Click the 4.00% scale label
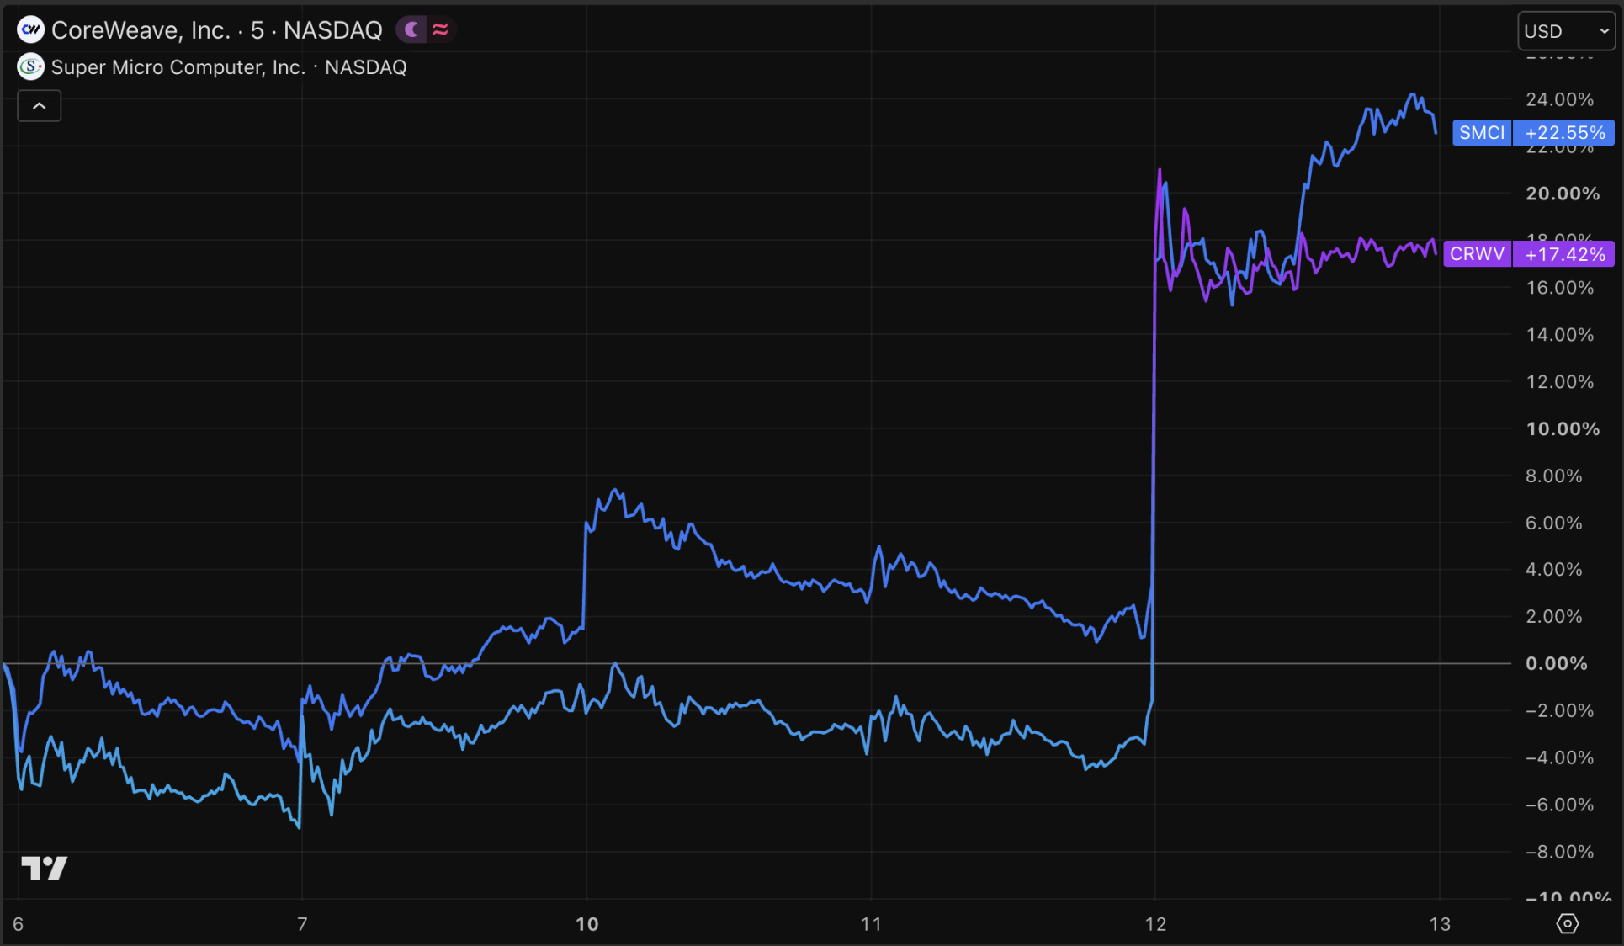 click(x=1553, y=570)
